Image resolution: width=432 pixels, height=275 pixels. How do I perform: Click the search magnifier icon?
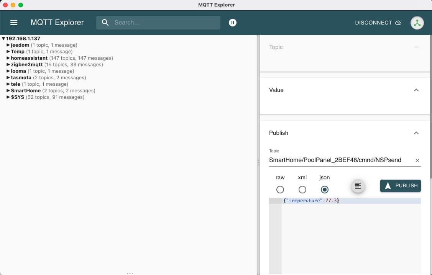[x=105, y=23]
